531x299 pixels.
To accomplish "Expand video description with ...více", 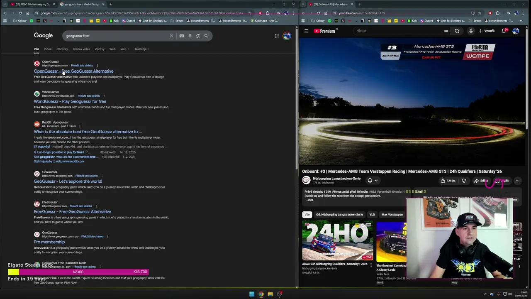I will click(x=309, y=200).
